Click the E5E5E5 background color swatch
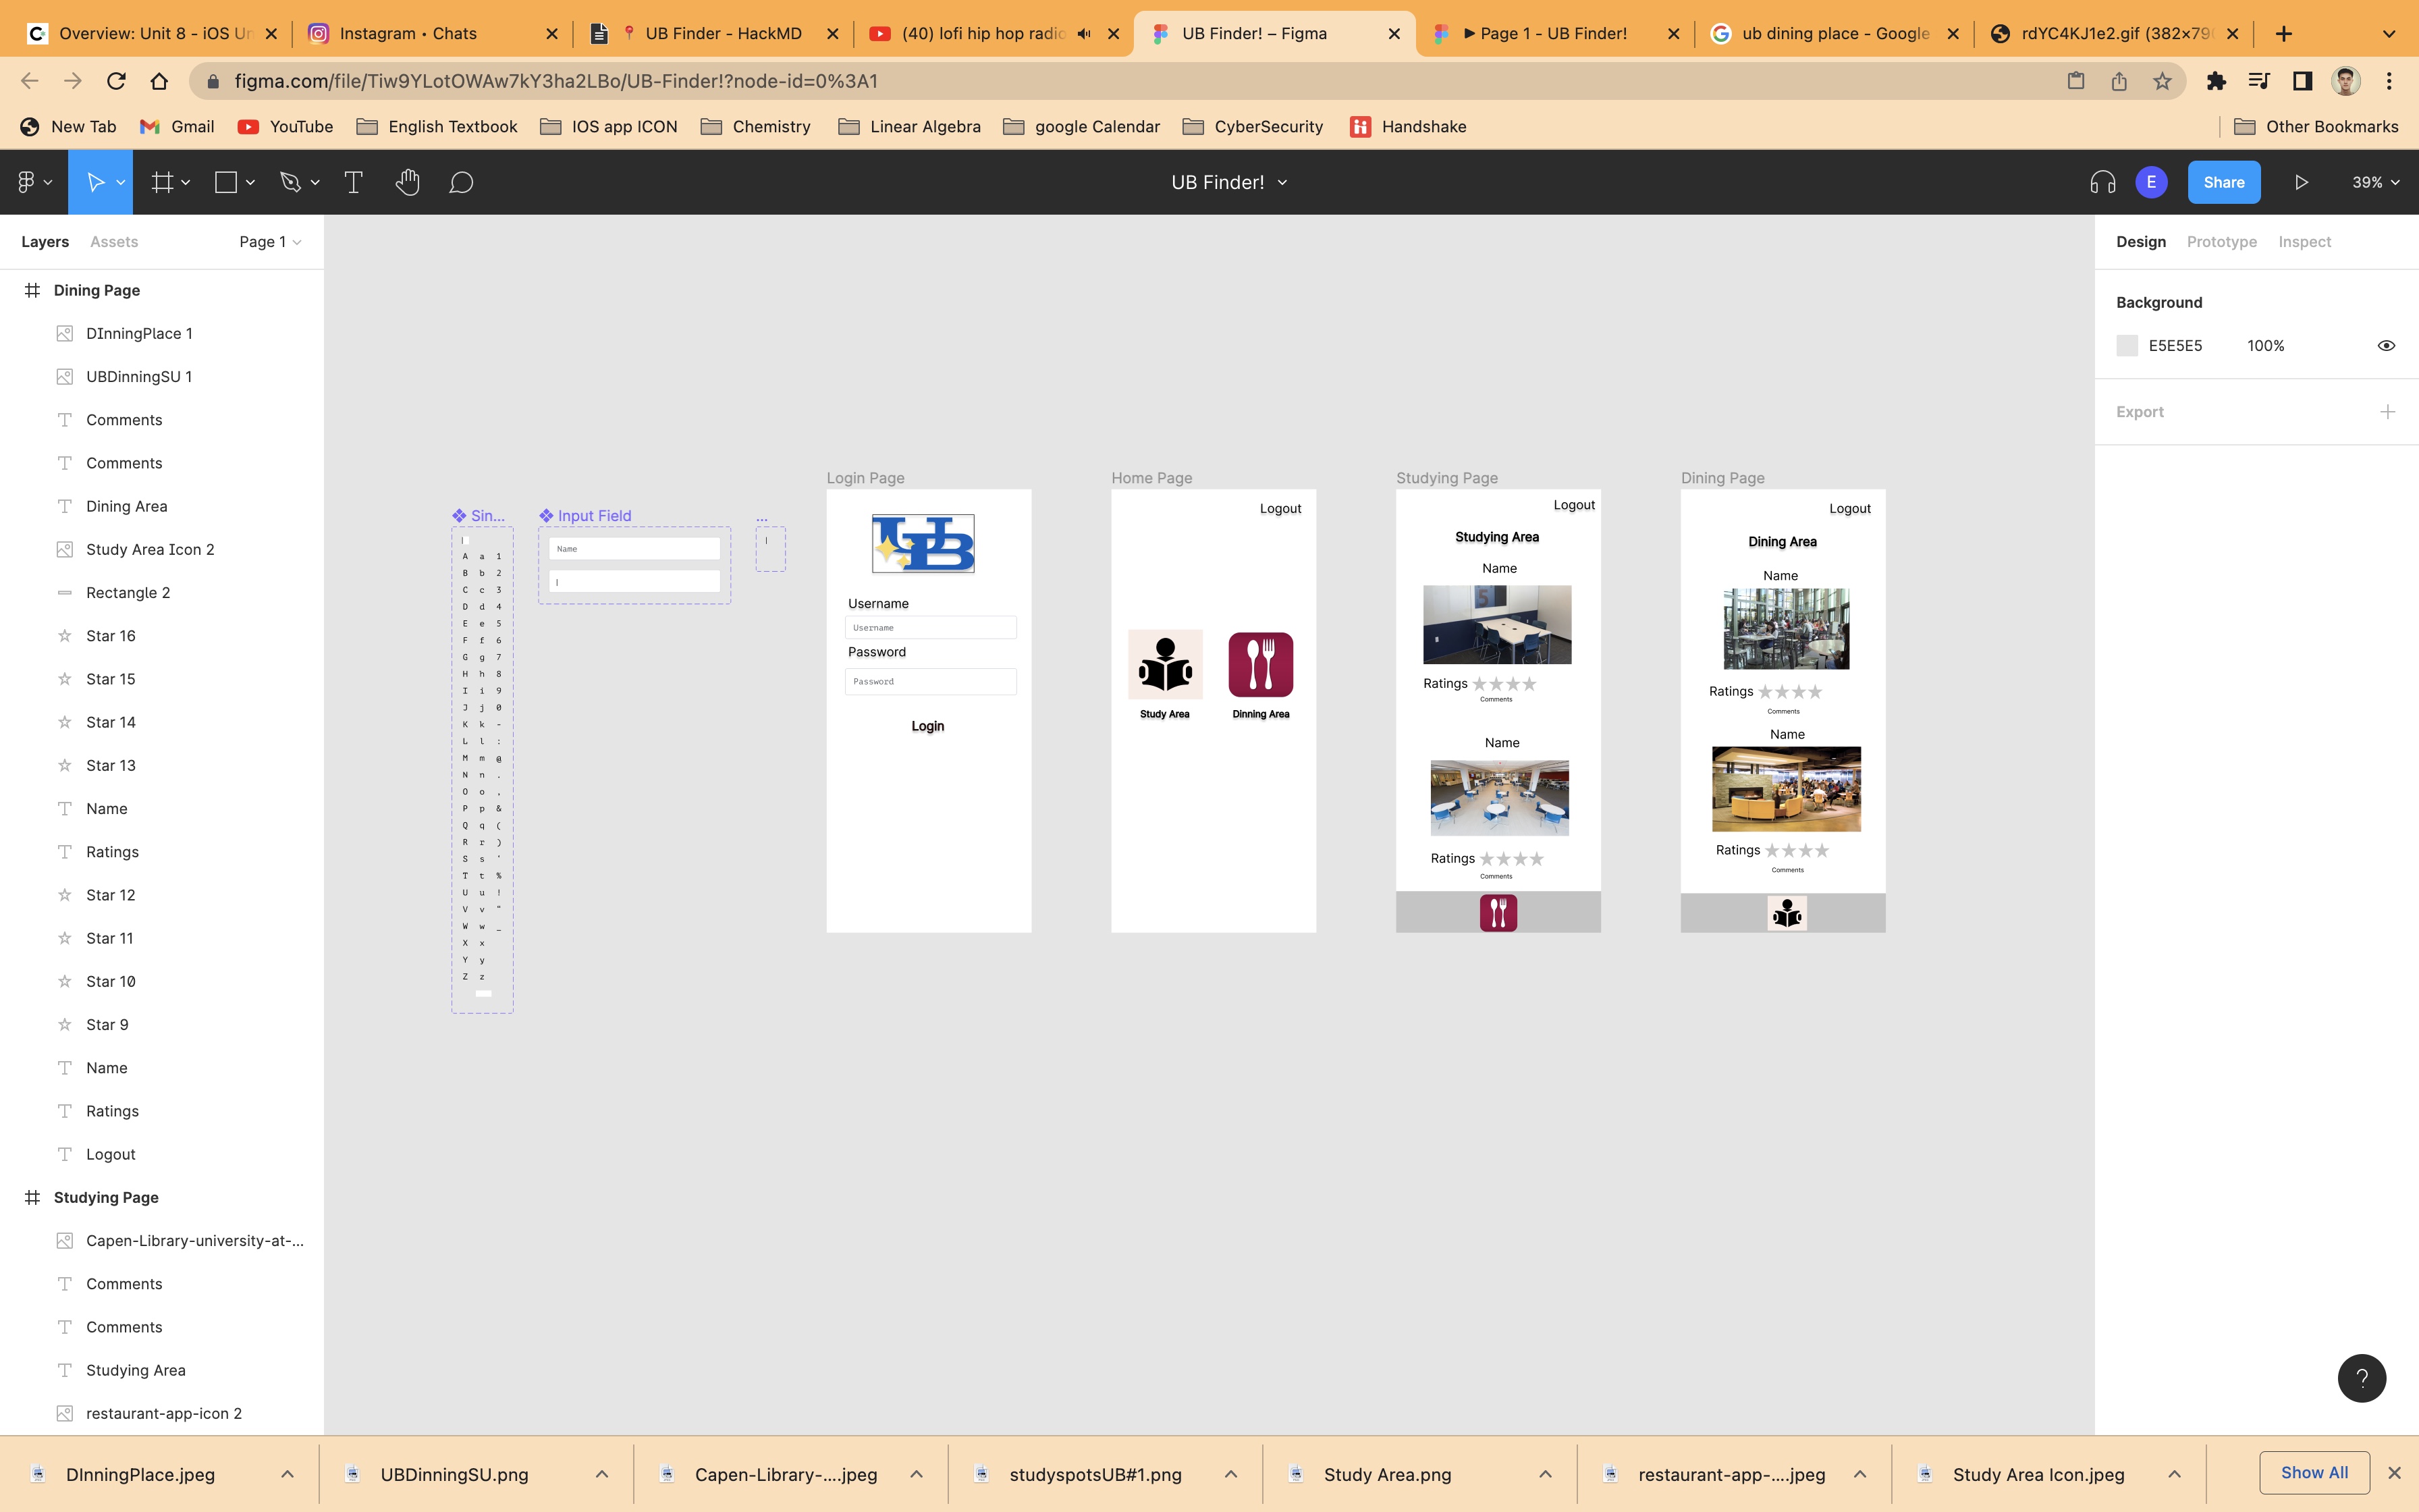This screenshot has width=2419, height=1512. pyautogui.click(x=2127, y=346)
